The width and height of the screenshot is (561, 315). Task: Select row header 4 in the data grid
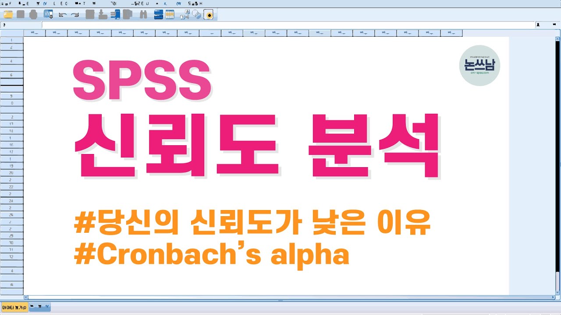(12, 61)
